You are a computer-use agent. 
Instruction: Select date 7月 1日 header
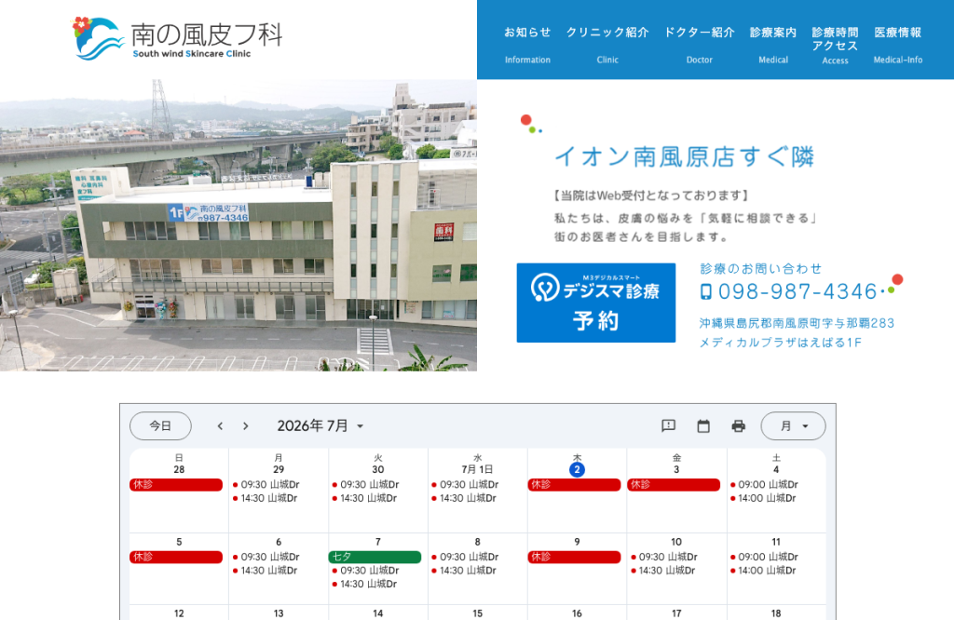(x=477, y=469)
